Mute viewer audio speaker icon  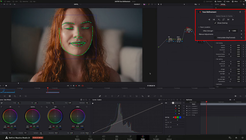tap(6, 86)
